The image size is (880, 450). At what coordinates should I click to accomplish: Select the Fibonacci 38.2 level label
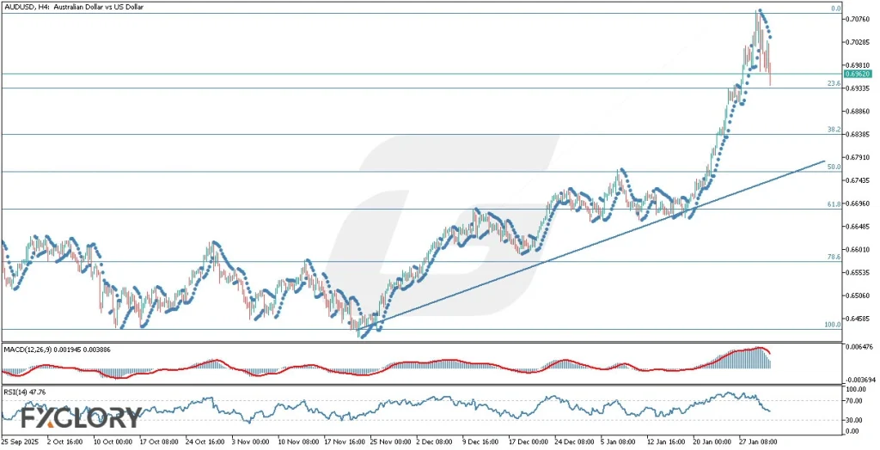834,130
